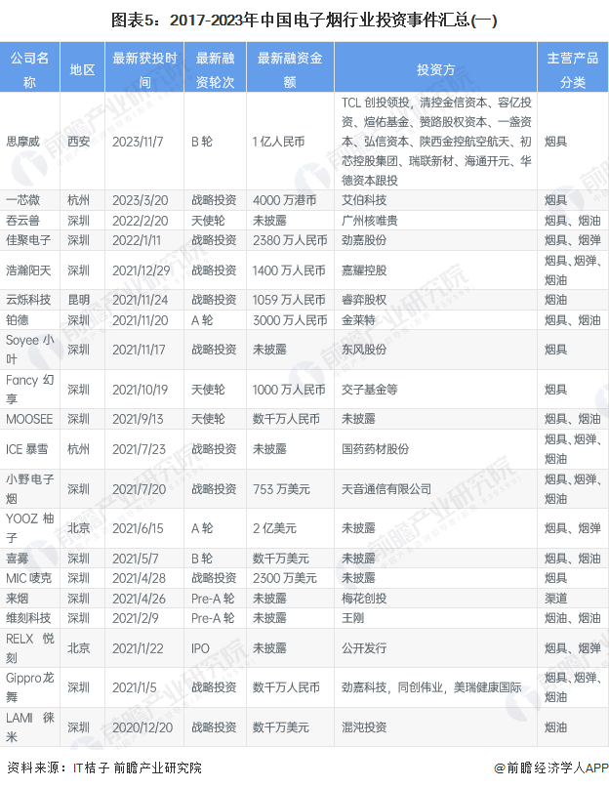Click investor 梅花创投
This screenshot has width=609, height=788.
(364, 599)
